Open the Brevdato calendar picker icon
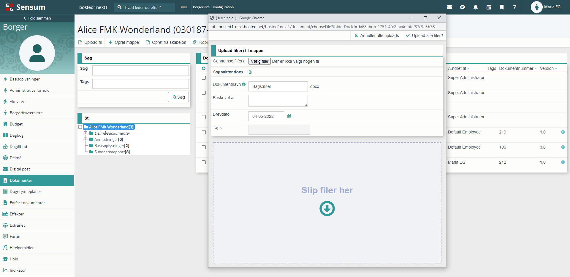Image resolution: width=570 pixels, height=277 pixels. click(289, 116)
